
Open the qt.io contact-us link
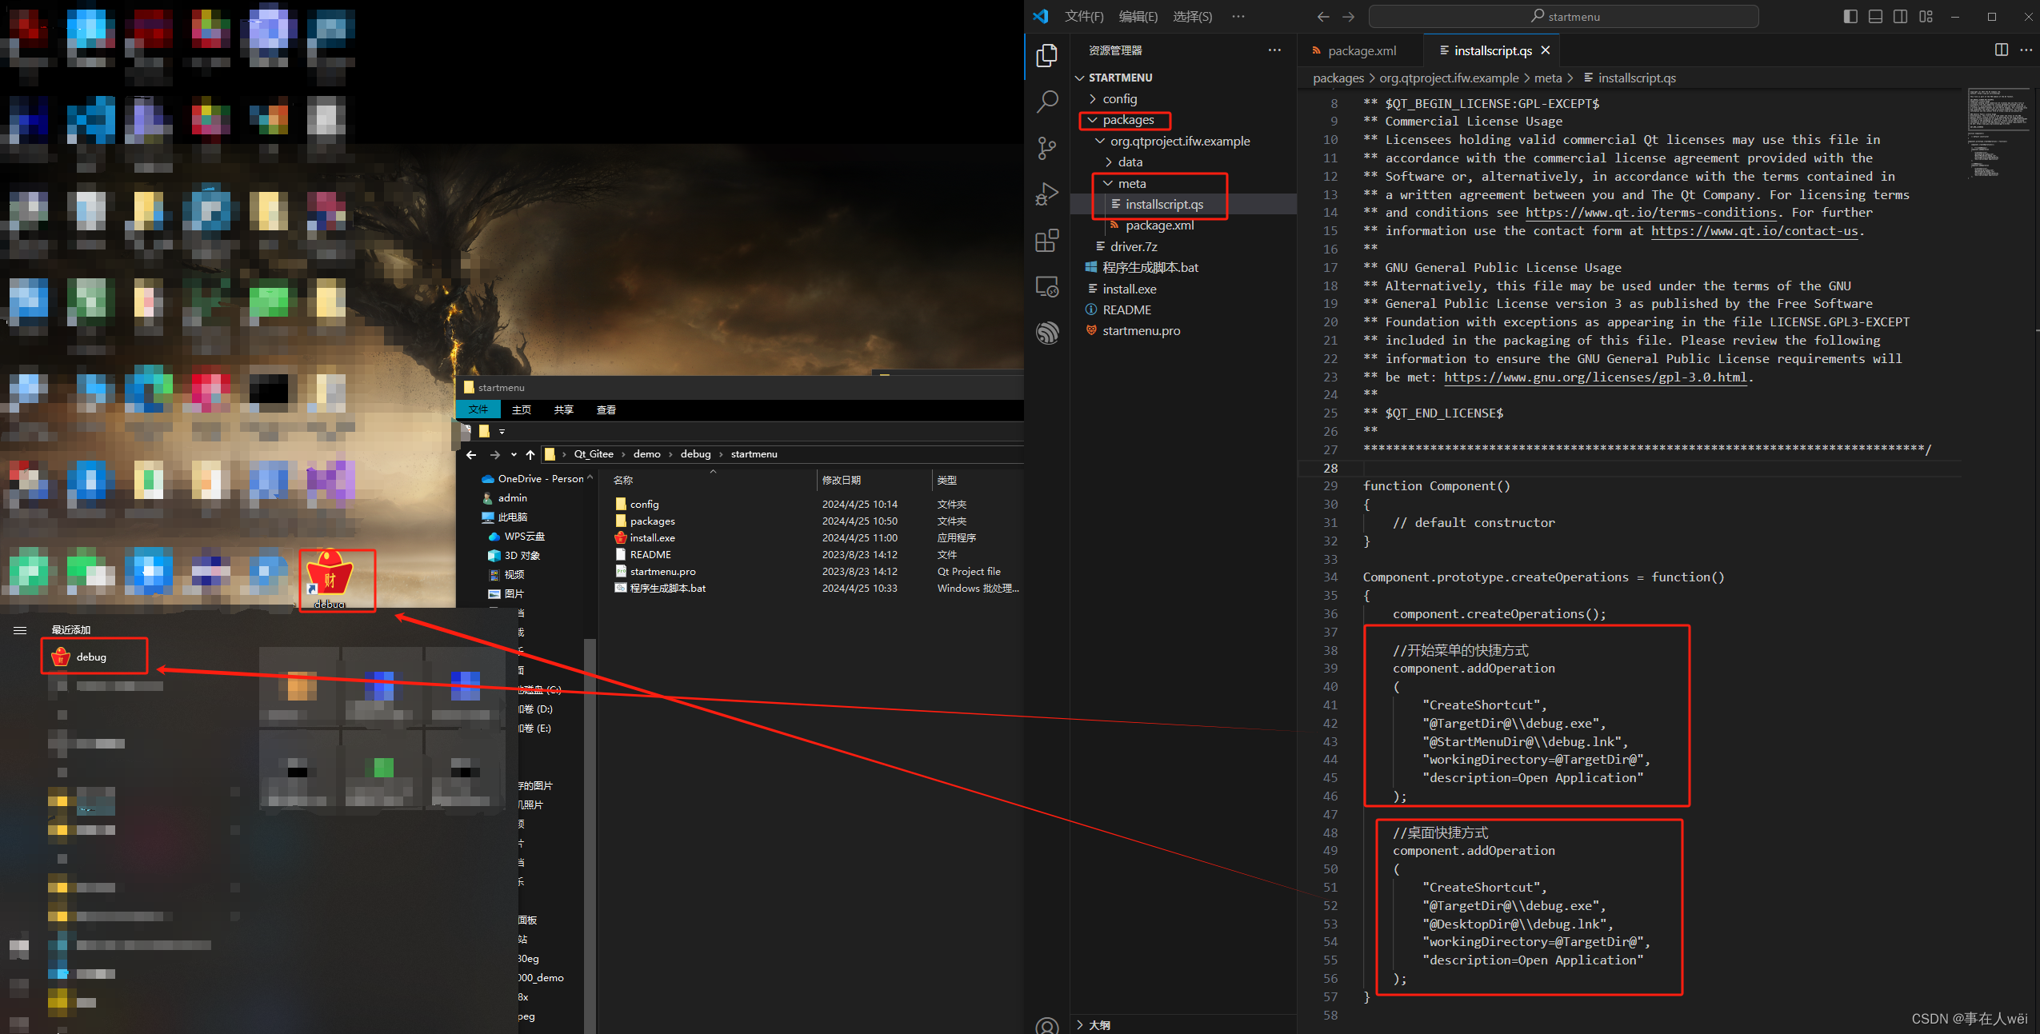[1754, 231]
